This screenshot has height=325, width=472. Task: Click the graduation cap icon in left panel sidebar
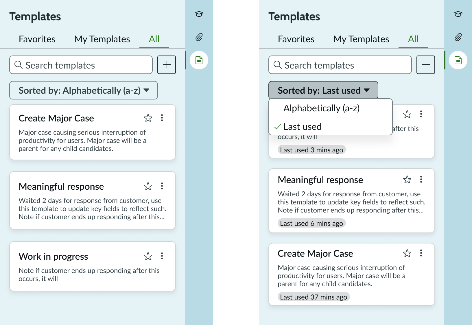point(199,14)
